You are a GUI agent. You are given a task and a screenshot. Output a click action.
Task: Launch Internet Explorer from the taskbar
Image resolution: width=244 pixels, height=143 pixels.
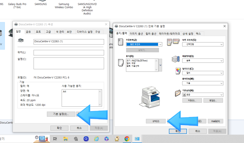96,139
